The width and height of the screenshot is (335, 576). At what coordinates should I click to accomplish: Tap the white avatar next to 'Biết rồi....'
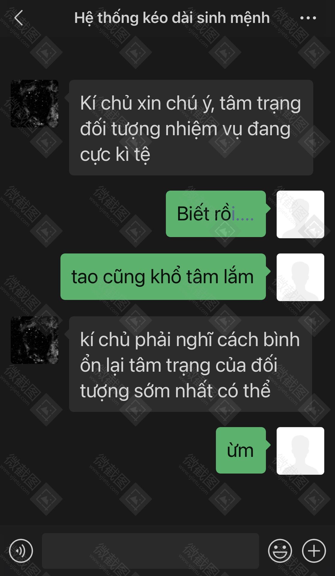[x=300, y=214]
